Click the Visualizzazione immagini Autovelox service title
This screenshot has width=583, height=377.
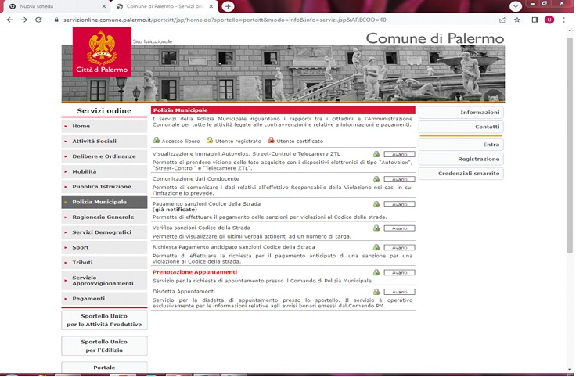click(247, 153)
